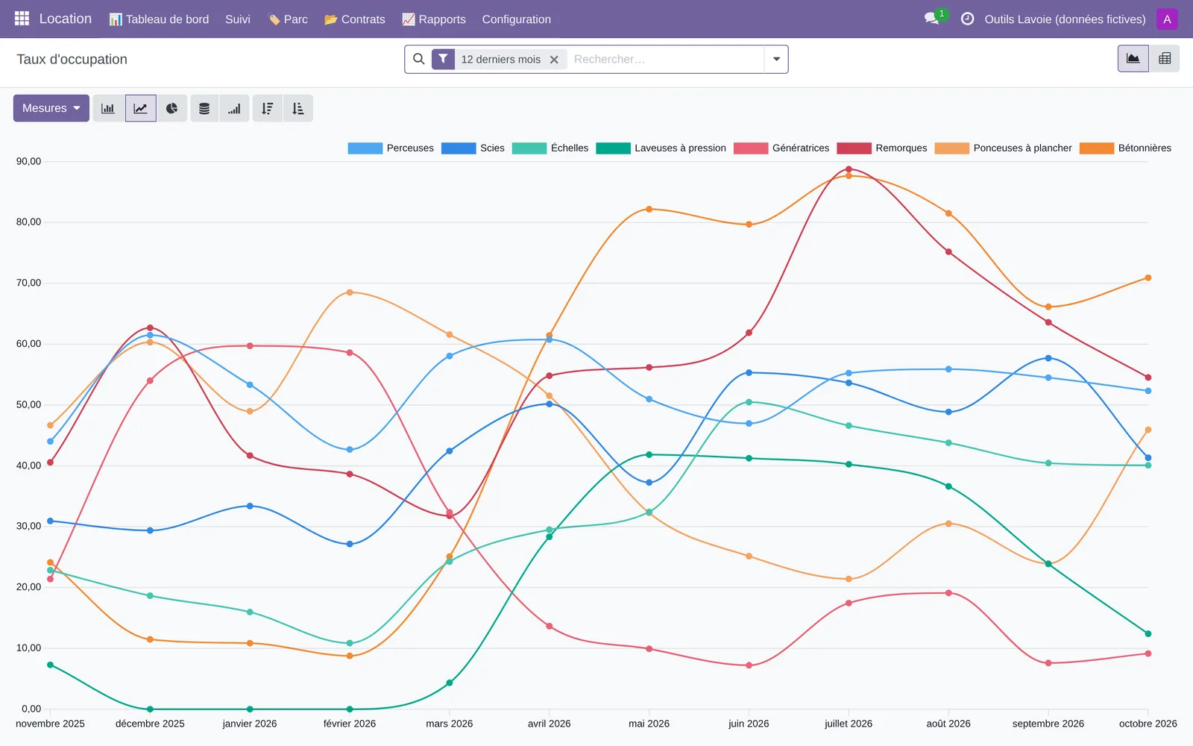Remove the 12 derniers mois filter
The width and height of the screenshot is (1193, 746).
(554, 60)
